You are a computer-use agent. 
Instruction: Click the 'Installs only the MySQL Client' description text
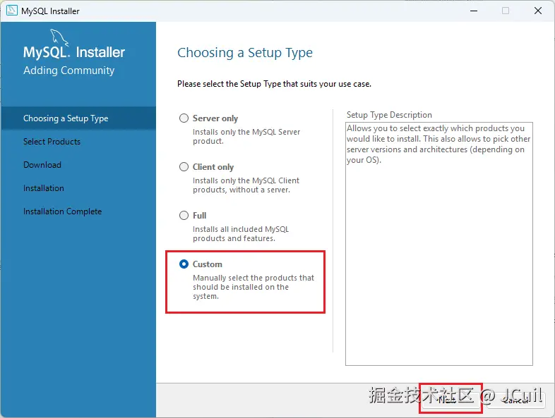coord(246,185)
